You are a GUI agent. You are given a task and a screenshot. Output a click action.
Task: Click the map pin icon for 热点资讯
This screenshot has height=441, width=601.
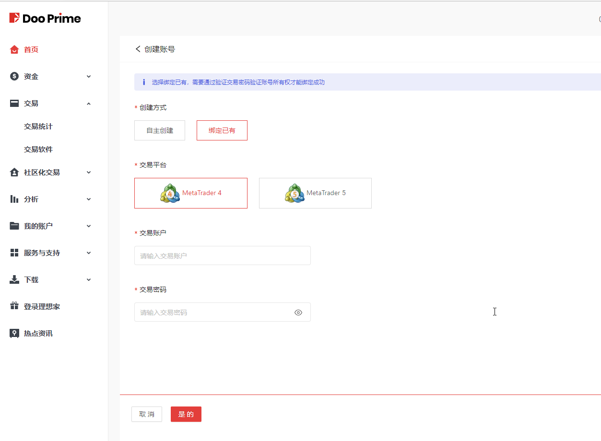(x=14, y=333)
